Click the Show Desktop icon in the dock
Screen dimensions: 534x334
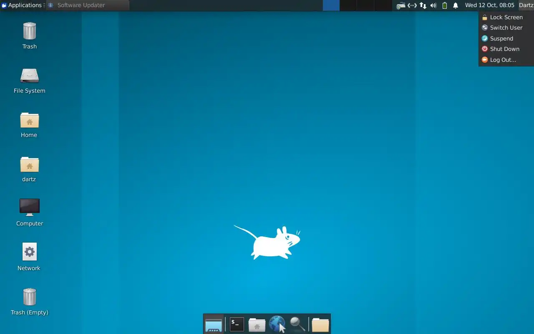pos(214,324)
